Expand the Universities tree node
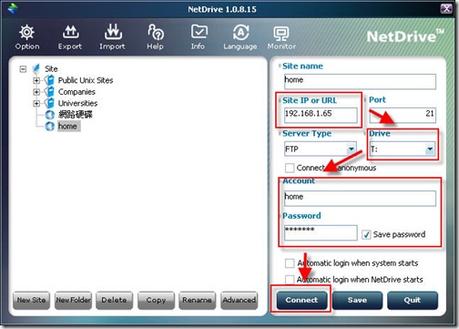 coord(36,103)
